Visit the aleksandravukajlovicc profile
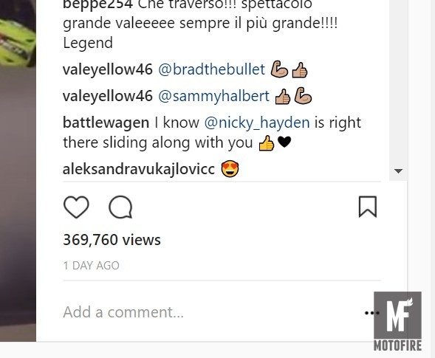This screenshot has width=435, height=358. coord(139,169)
